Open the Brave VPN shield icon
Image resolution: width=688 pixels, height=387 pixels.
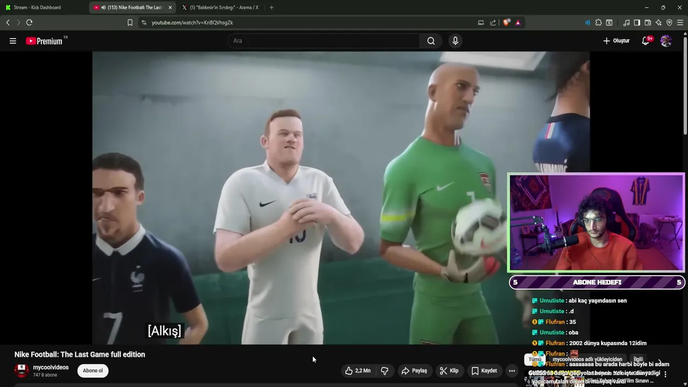click(669, 23)
